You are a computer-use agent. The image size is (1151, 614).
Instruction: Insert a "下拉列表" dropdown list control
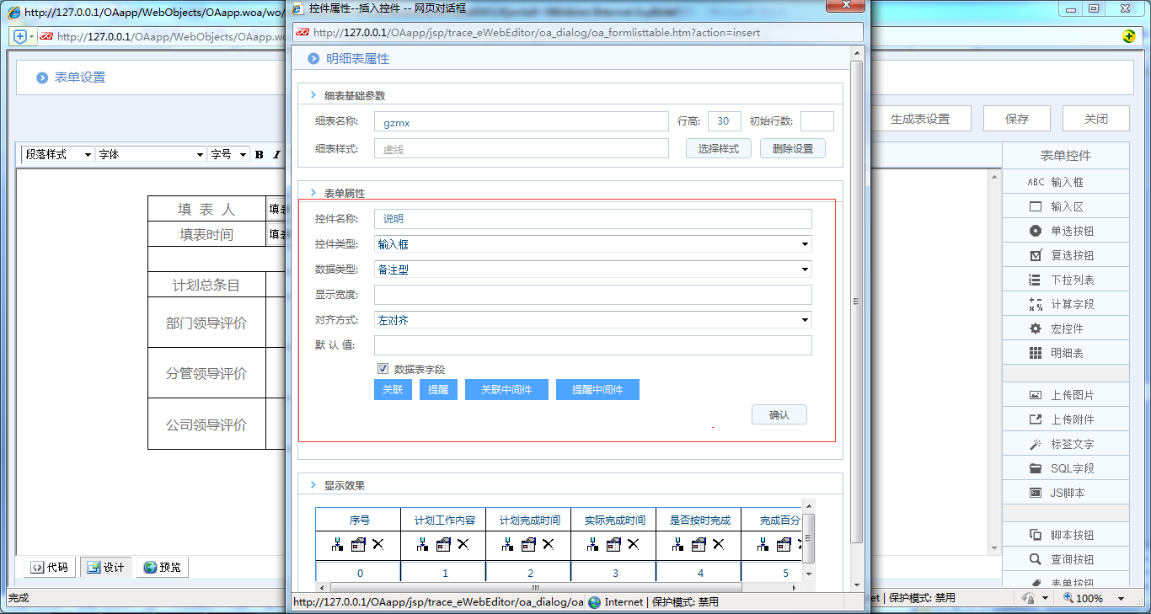click(1065, 279)
